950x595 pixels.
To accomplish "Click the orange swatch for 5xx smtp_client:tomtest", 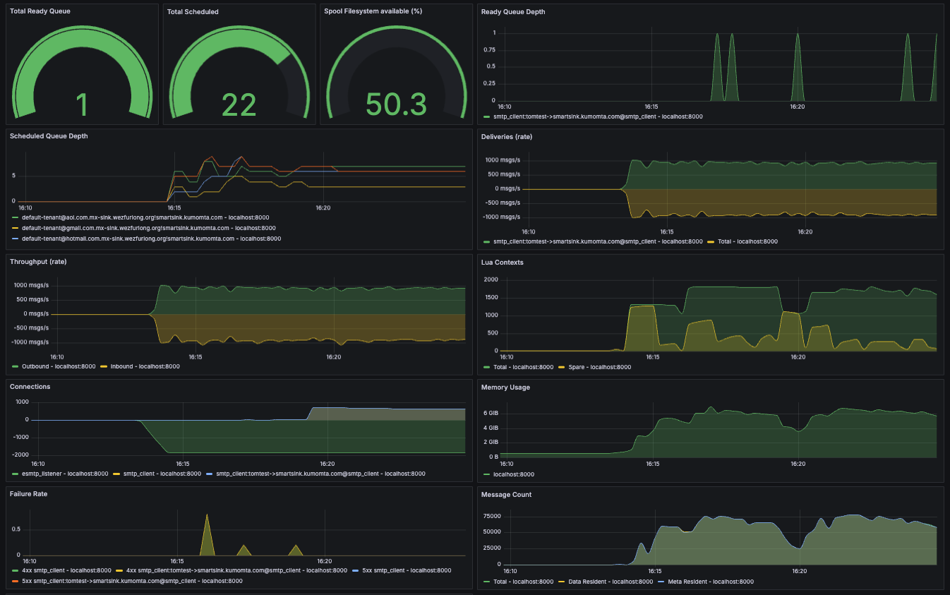I will click(x=16, y=582).
